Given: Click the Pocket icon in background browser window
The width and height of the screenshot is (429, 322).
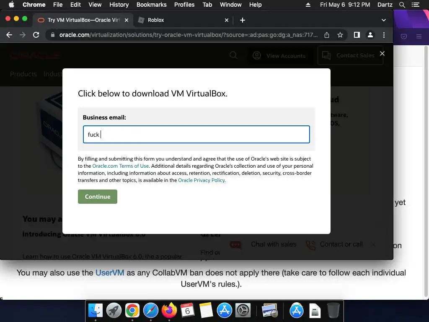Looking at the screenshot, I should [404, 36].
